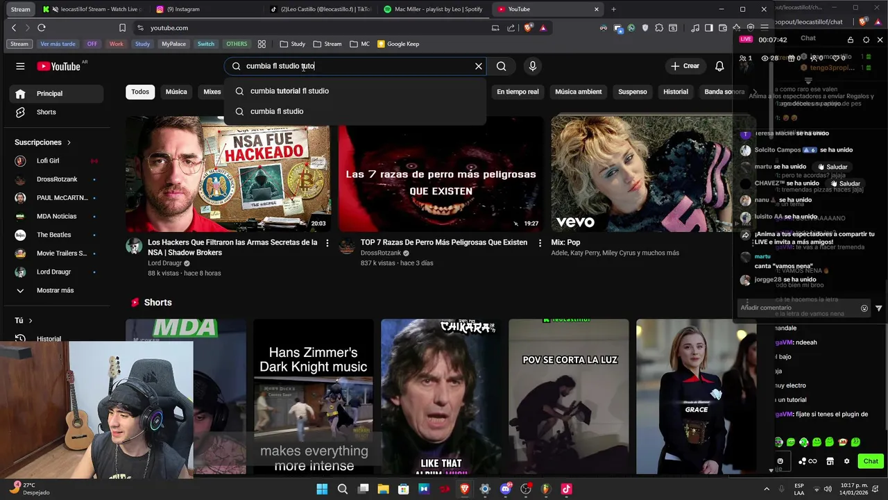888x500 pixels.
Task: Select the Todos filter chip
Action: (x=140, y=92)
